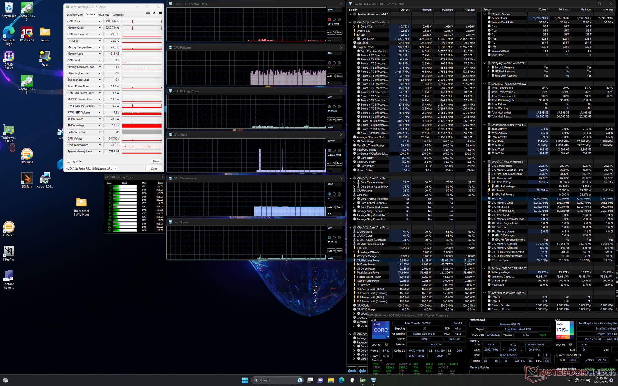618x386 pixels.
Task: Enable Log to file checkbox
Action: [x=69, y=161]
